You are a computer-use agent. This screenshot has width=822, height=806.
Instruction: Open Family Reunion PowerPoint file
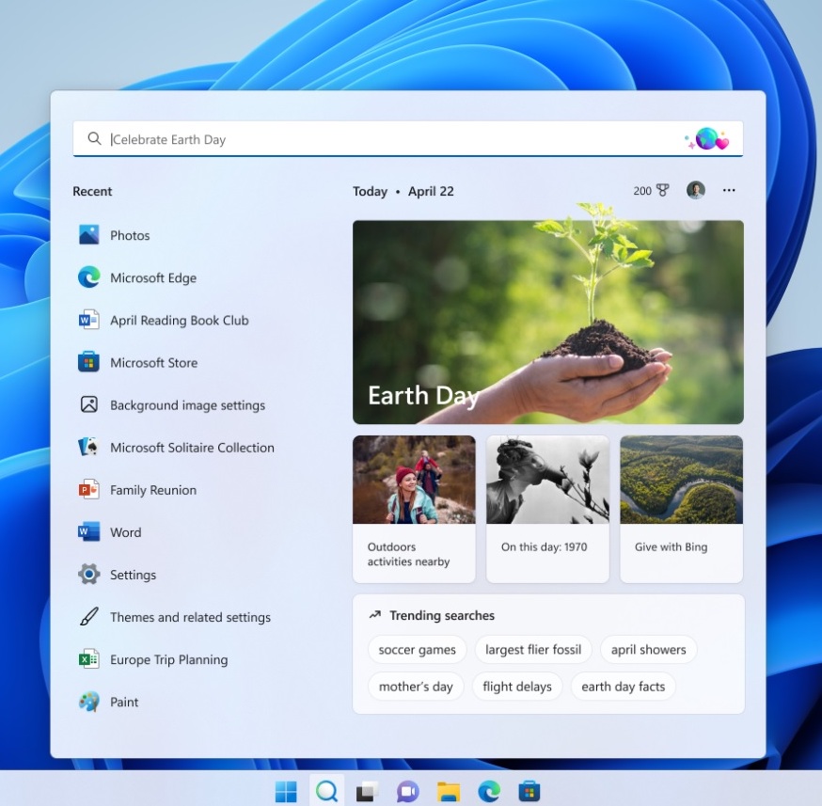pyautogui.click(x=152, y=490)
